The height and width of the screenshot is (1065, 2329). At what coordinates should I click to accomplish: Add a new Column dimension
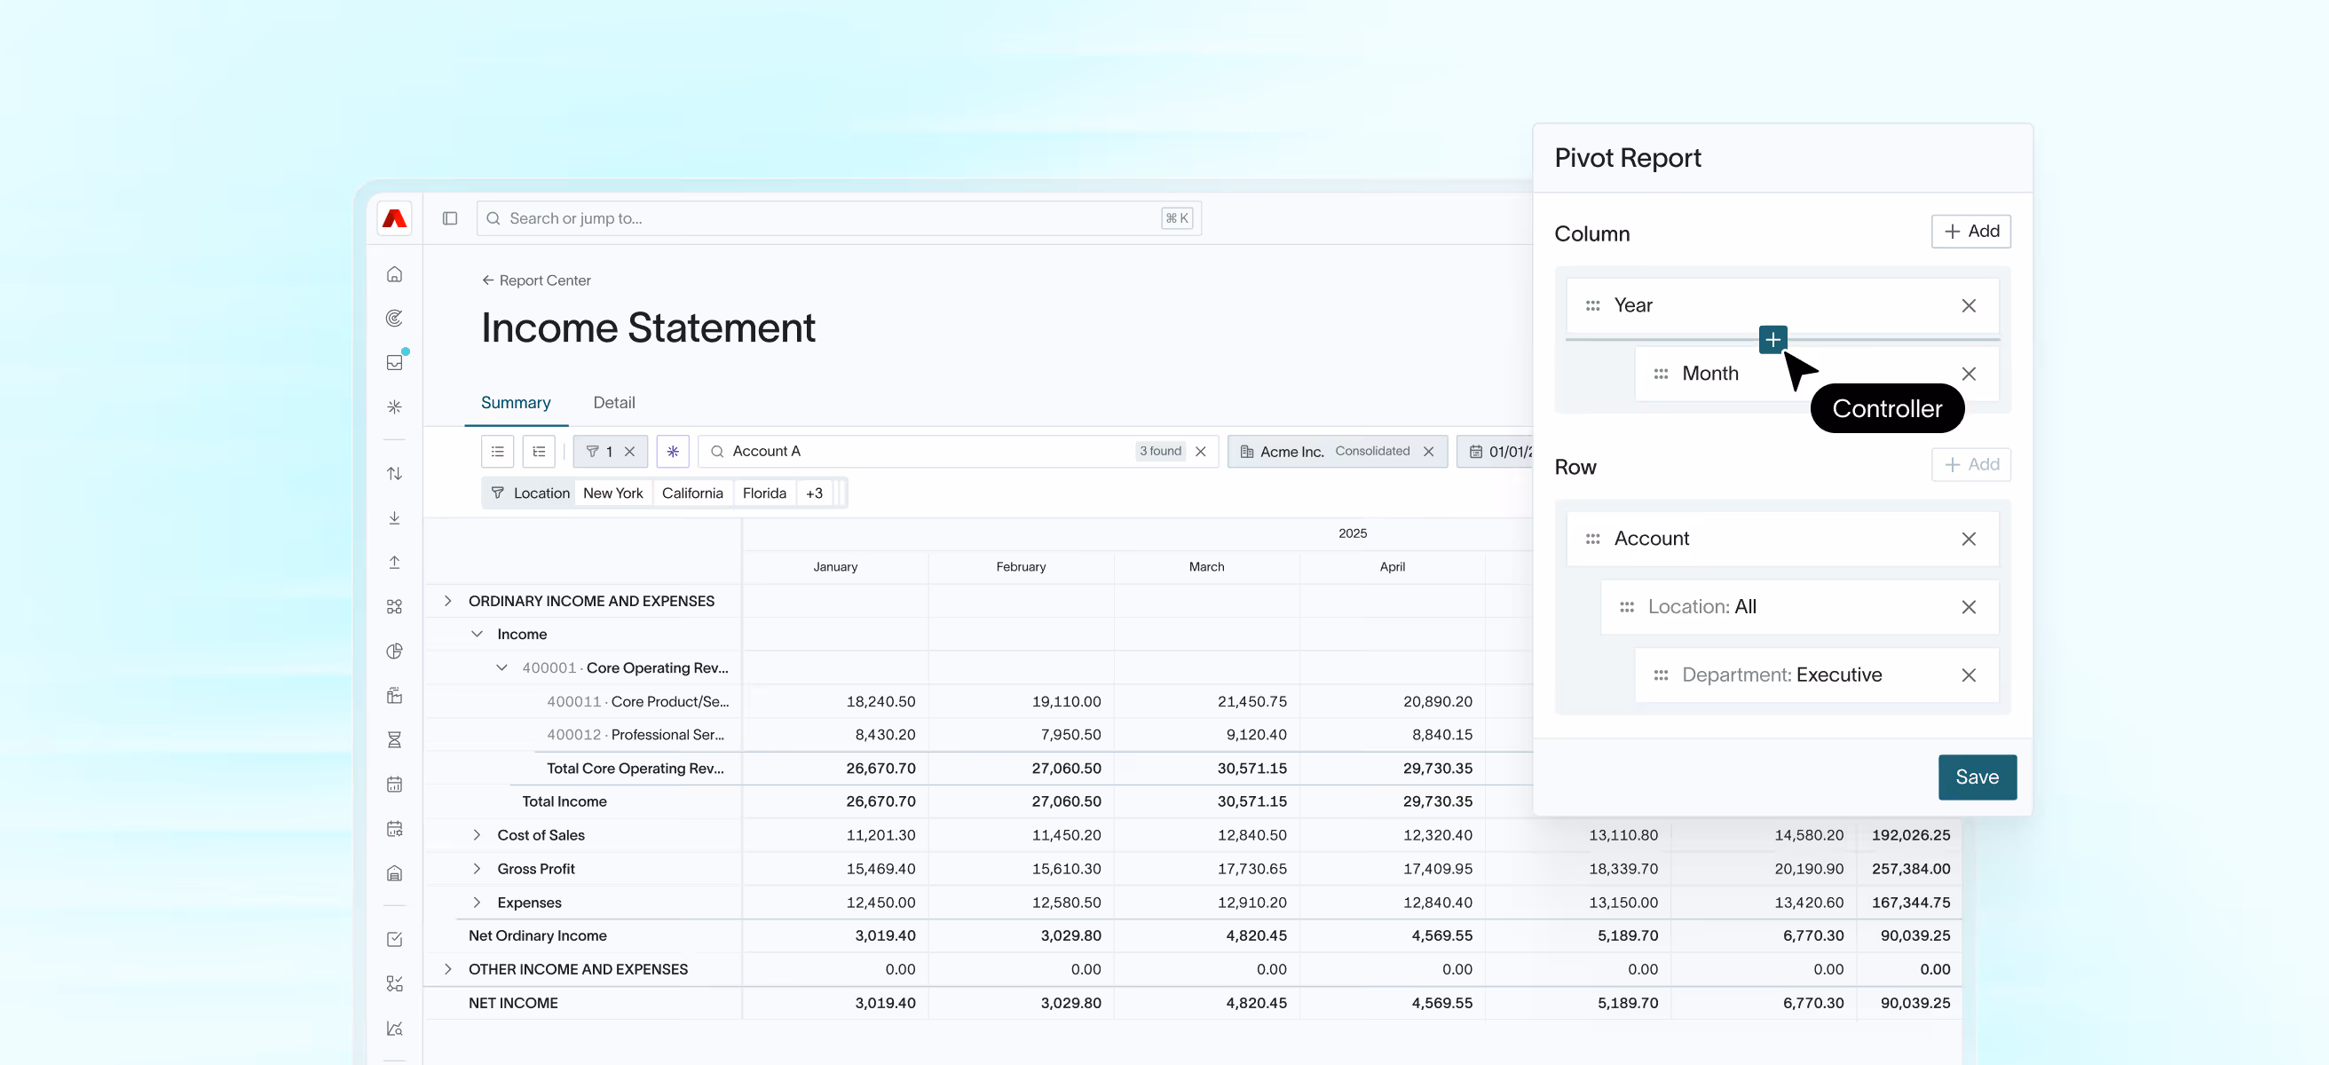[1971, 232]
